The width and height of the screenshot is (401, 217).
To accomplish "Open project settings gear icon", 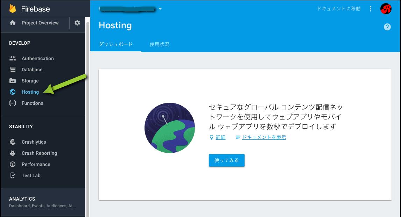I will 77,23.
